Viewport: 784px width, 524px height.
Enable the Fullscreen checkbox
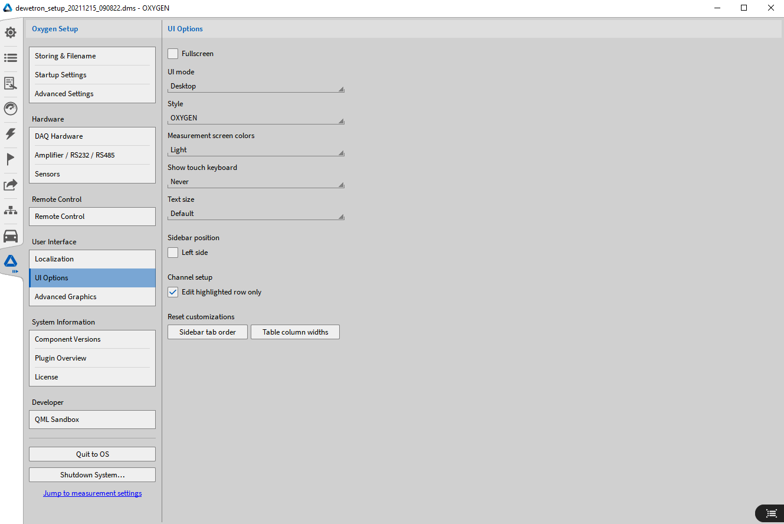click(x=173, y=54)
